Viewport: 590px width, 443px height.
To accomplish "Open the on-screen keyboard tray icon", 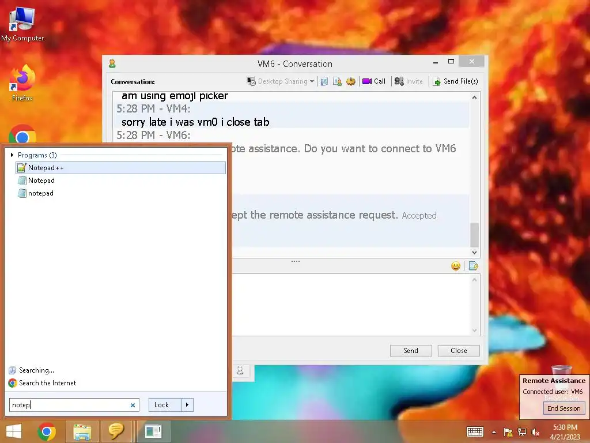I will tap(475, 431).
